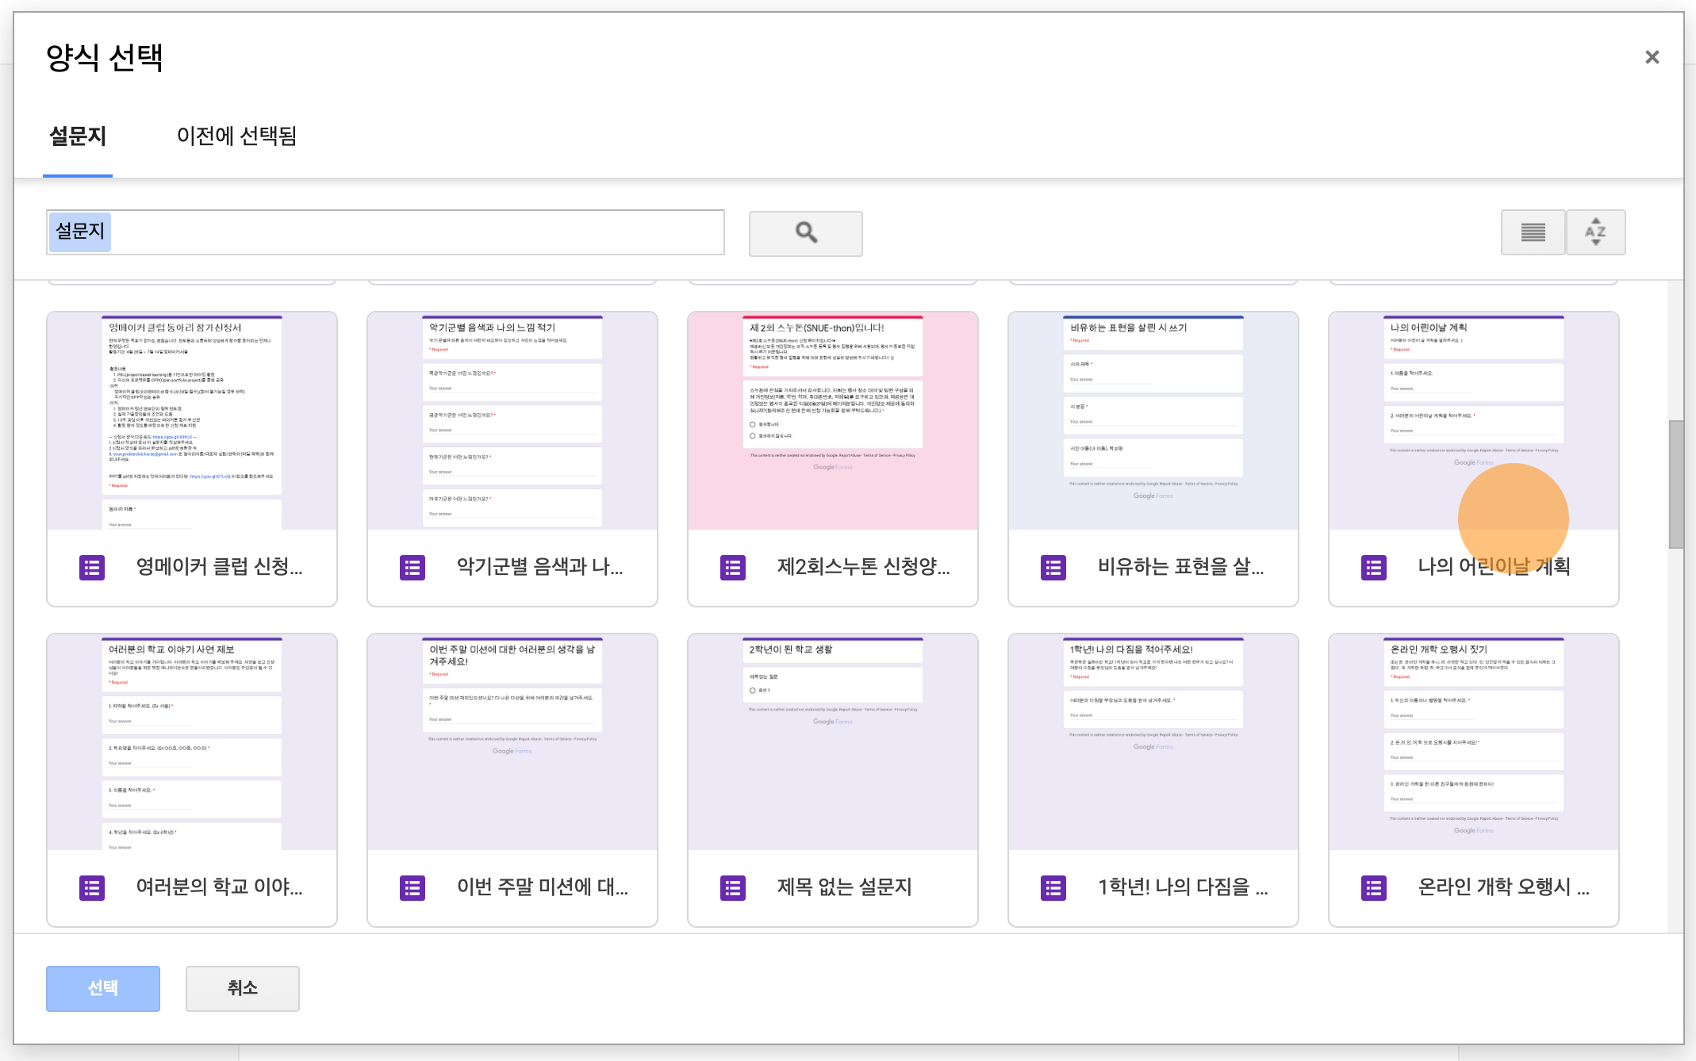Close the form selection dialog
This screenshot has width=1696, height=1061.
click(1652, 57)
